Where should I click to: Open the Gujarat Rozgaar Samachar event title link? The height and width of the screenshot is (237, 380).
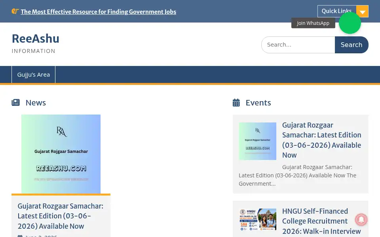pyautogui.click(x=321, y=140)
